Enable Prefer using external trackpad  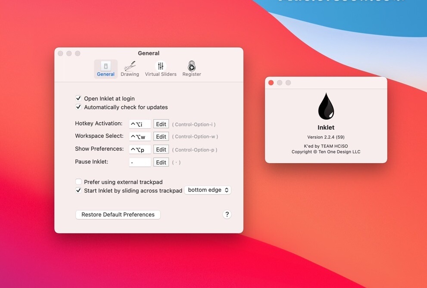(78, 182)
